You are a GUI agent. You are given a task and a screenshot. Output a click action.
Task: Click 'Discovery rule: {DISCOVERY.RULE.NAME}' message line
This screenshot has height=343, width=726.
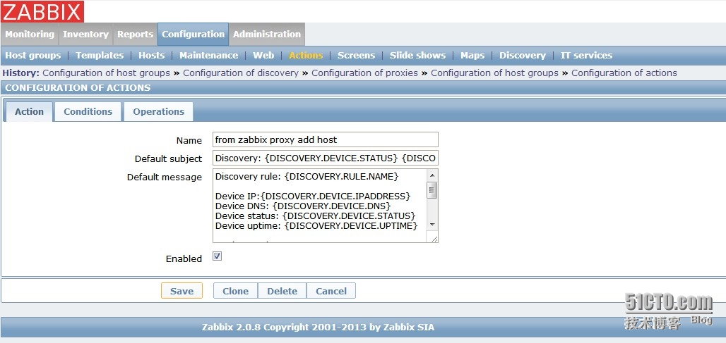pos(307,176)
